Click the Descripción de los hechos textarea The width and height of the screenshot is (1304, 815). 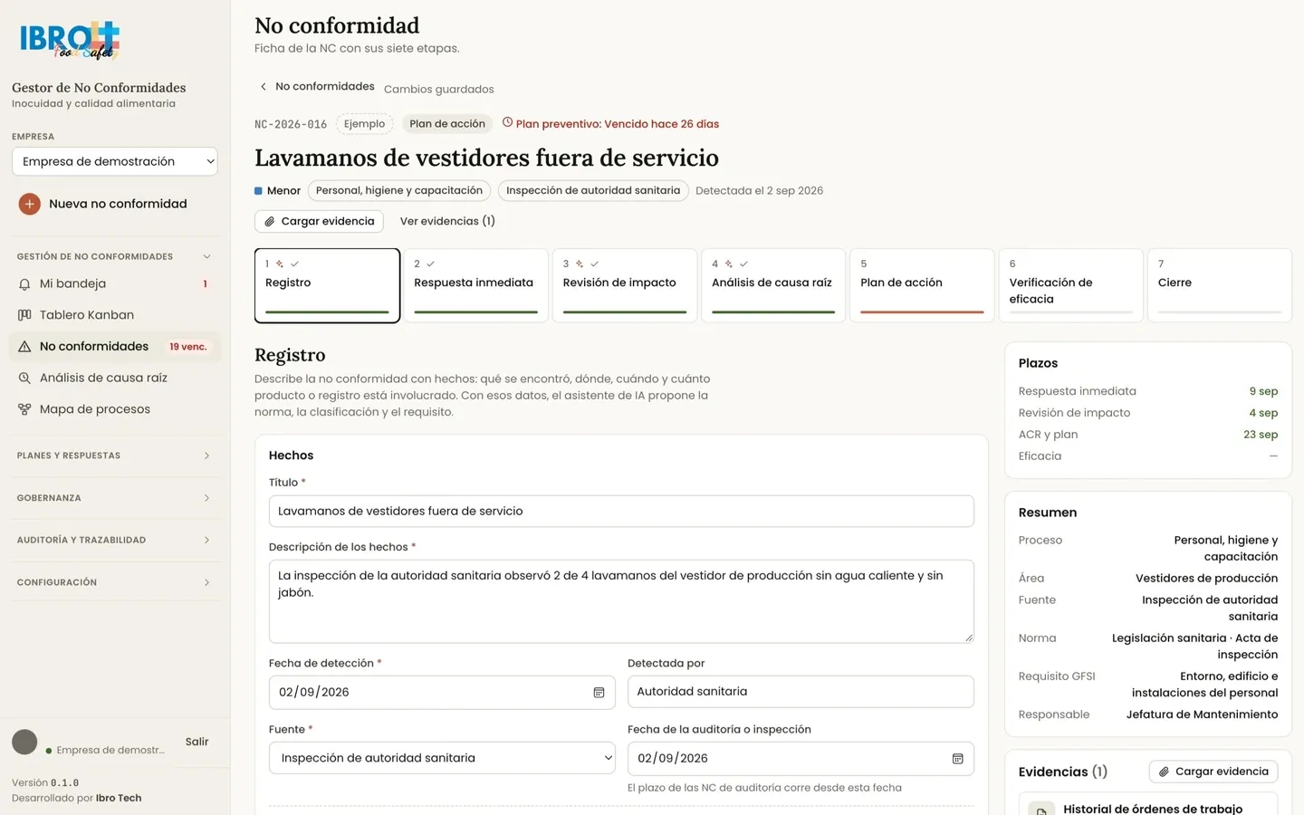pos(621,601)
